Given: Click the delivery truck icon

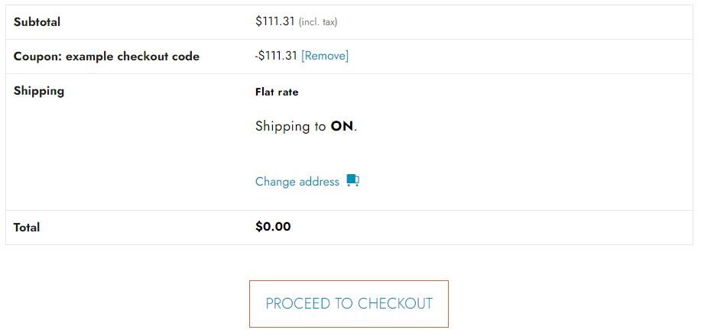Looking at the screenshot, I should (x=352, y=181).
